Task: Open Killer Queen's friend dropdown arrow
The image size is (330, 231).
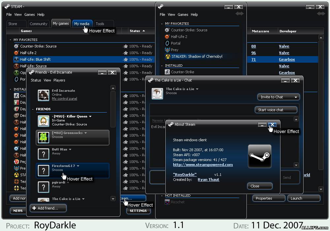Action: click(90, 116)
